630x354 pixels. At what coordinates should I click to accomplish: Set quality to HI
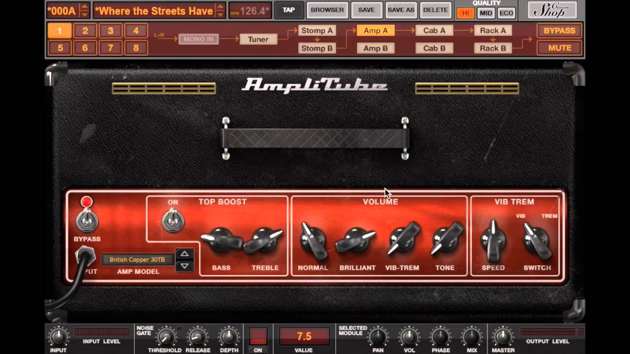point(465,13)
